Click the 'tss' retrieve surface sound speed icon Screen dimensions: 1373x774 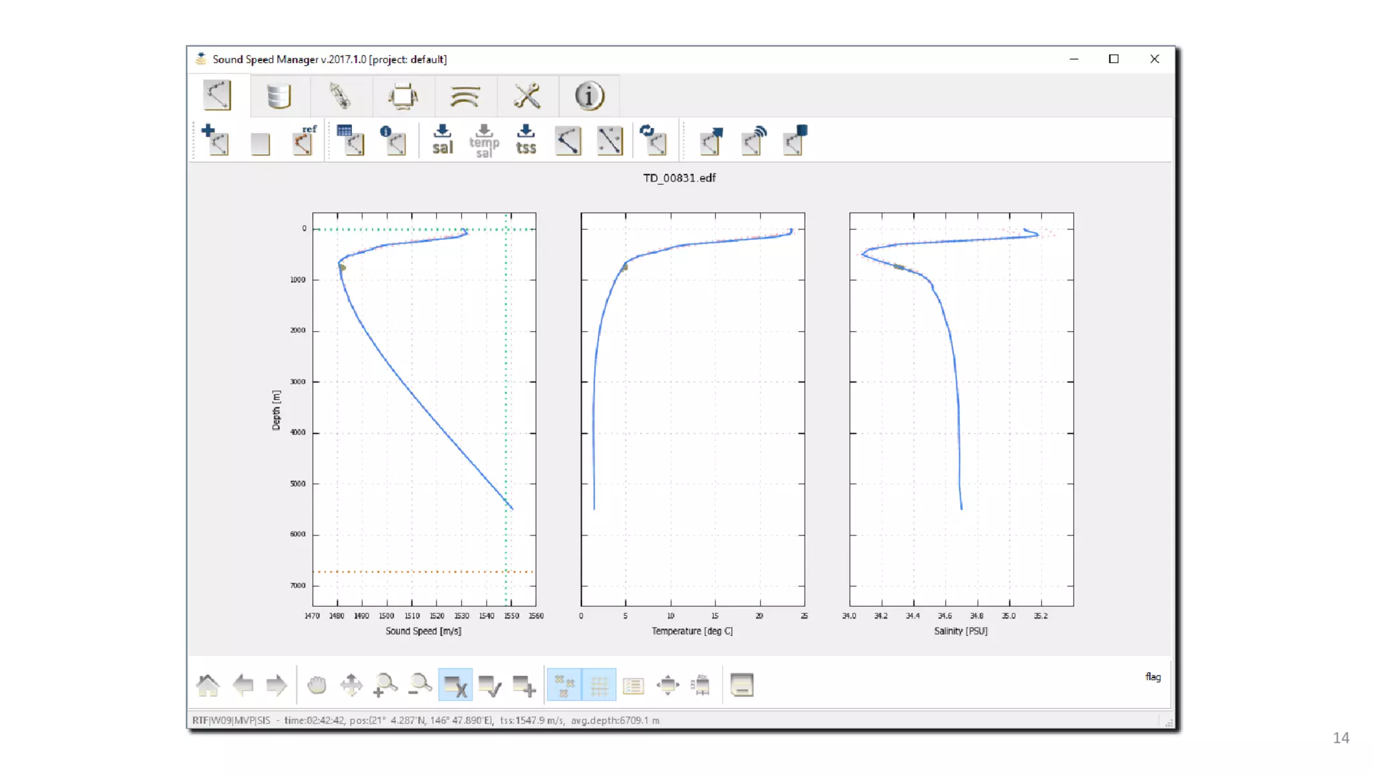point(526,140)
